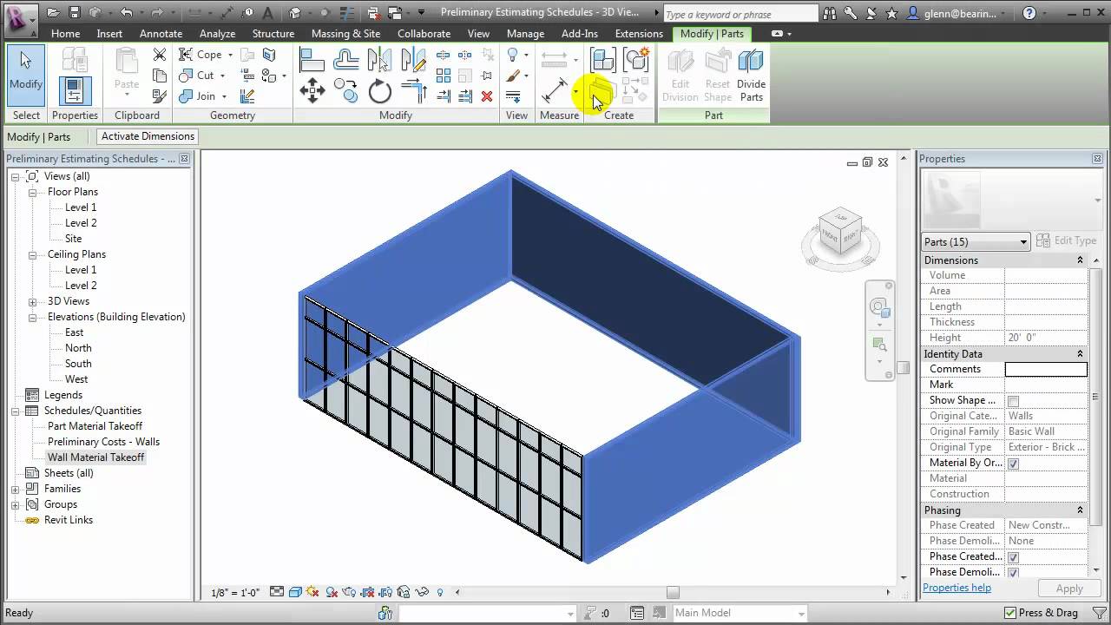This screenshot has width=1111, height=625.
Task: Click the Help question mark icon
Action: (1029, 13)
